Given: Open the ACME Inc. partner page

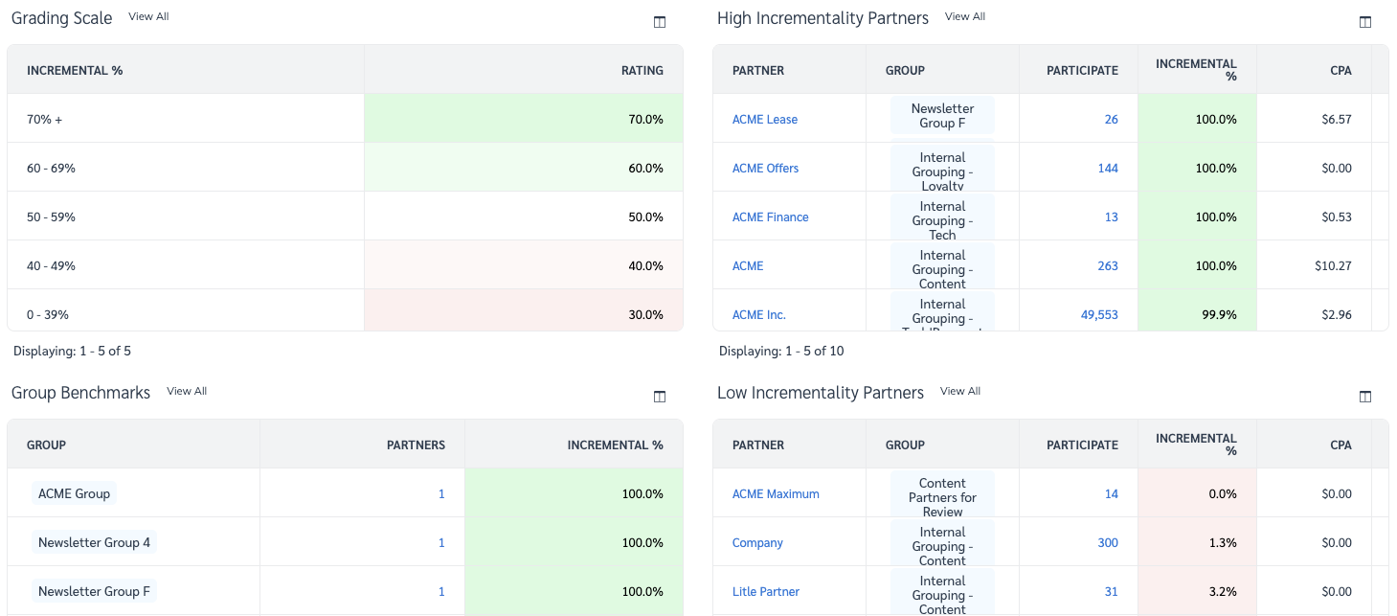Looking at the screenshot, I should click(759, 314).
